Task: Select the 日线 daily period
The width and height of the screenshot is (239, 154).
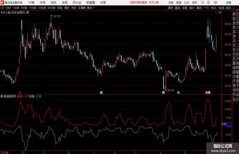Action: (x=60, y=8)
